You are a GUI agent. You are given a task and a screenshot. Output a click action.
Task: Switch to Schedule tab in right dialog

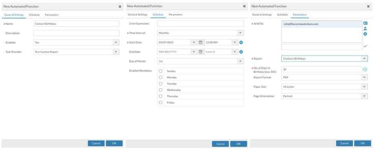[282, 15]
